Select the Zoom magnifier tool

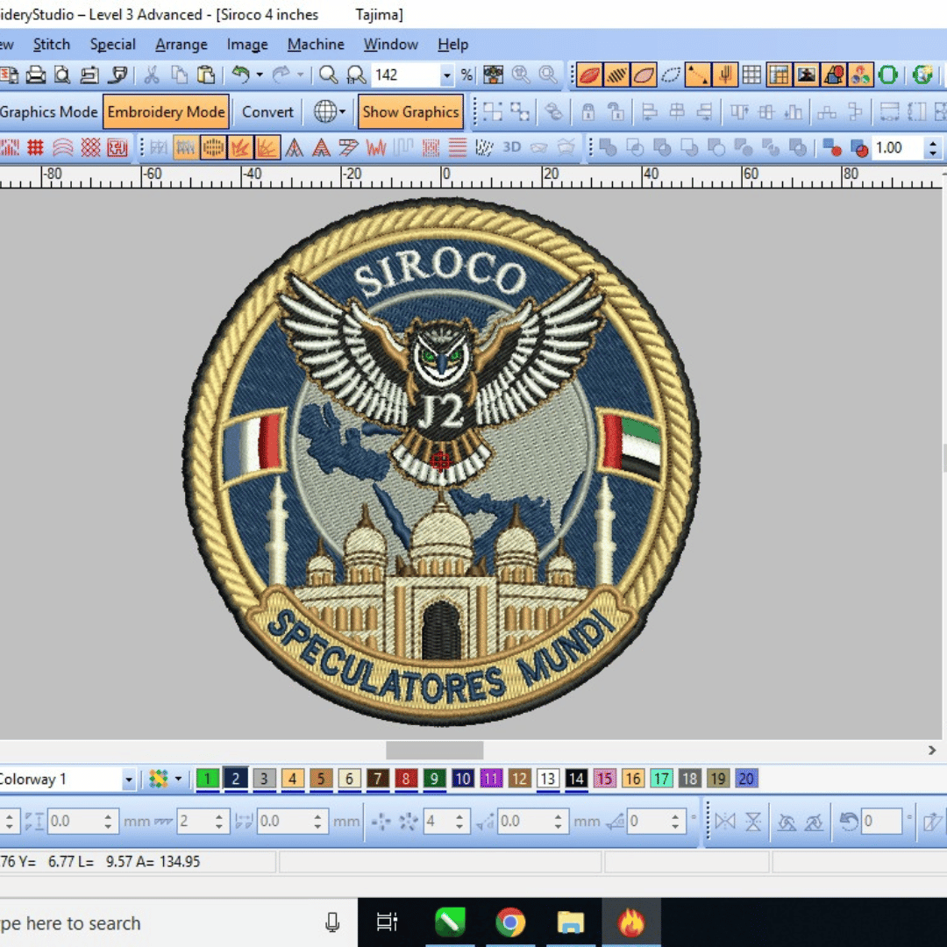(x=328, y=75)
